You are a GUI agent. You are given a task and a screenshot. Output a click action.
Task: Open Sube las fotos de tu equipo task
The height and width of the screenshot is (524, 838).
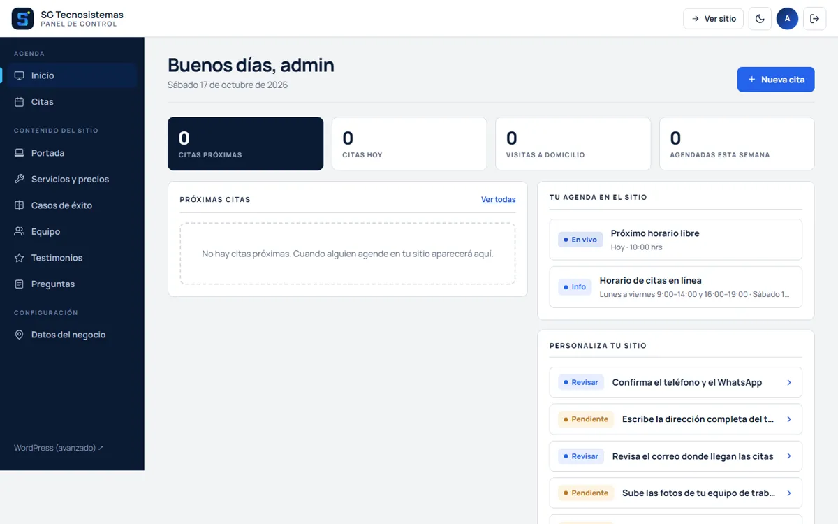point(676,493)
